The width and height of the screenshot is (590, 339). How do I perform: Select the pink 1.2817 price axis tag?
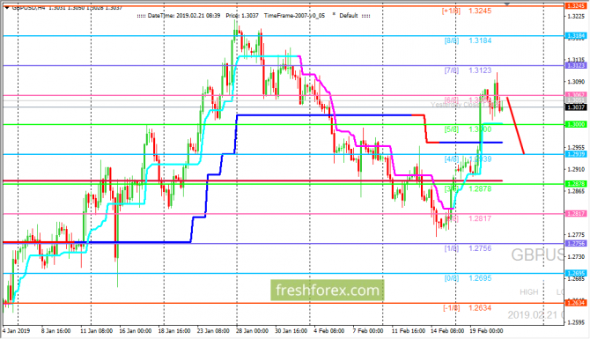click(576, 214)
